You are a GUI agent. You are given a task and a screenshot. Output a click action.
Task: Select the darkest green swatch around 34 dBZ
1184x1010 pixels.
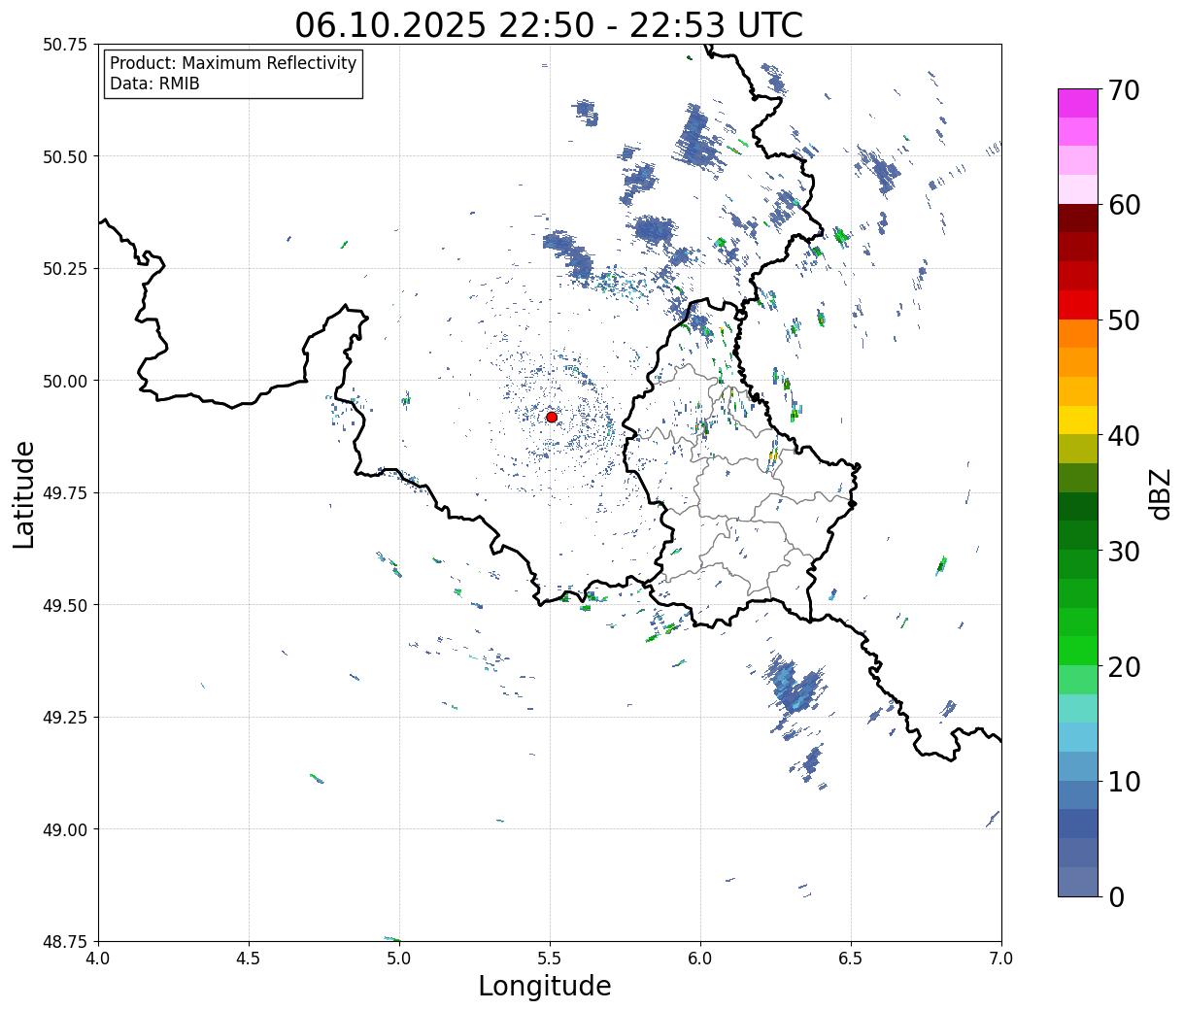coord(1078,507)
